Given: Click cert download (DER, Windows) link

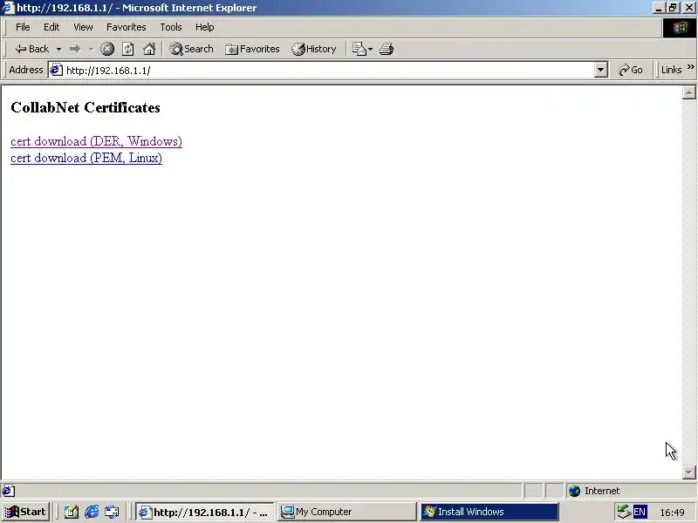Looking at the screenshot, I should pos(96,141).
